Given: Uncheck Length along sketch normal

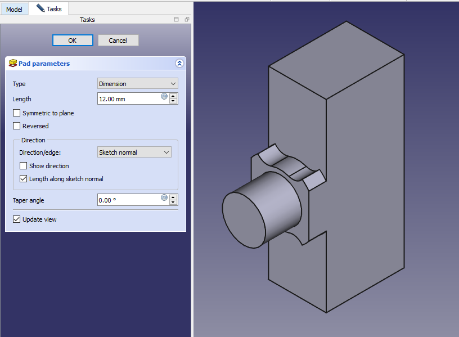Looking at the screenshot, I should pos(24,179).
